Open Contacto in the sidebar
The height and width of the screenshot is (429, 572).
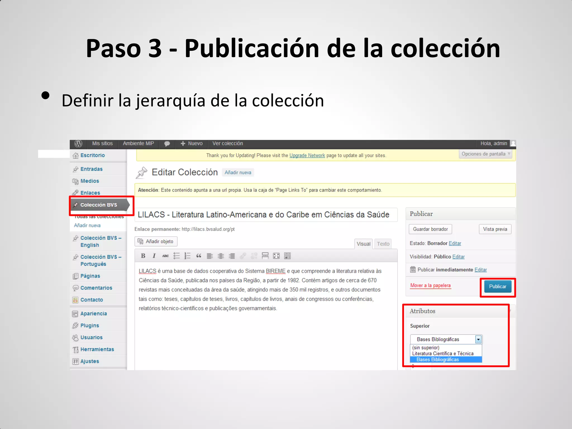[x=92, y=300]
